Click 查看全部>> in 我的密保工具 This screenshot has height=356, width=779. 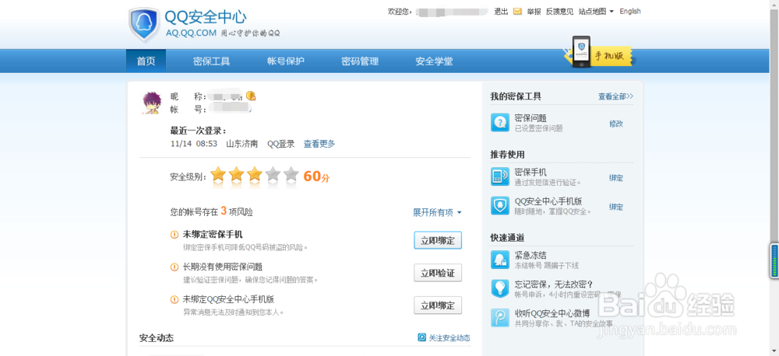615,96
